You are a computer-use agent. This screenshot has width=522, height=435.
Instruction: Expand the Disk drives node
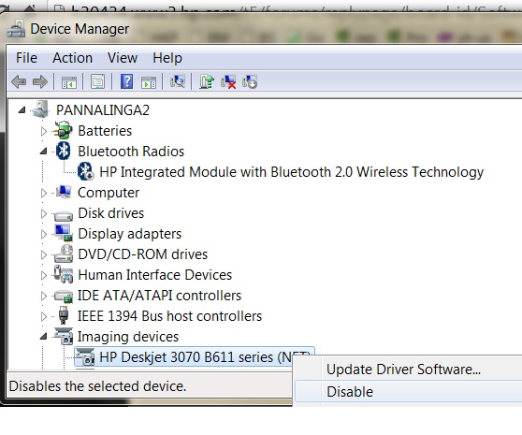44,213
